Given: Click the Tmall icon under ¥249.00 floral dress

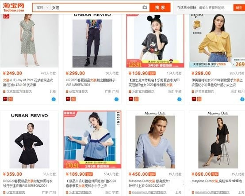Looking at the screenshot, I should (x=5, y=99).
